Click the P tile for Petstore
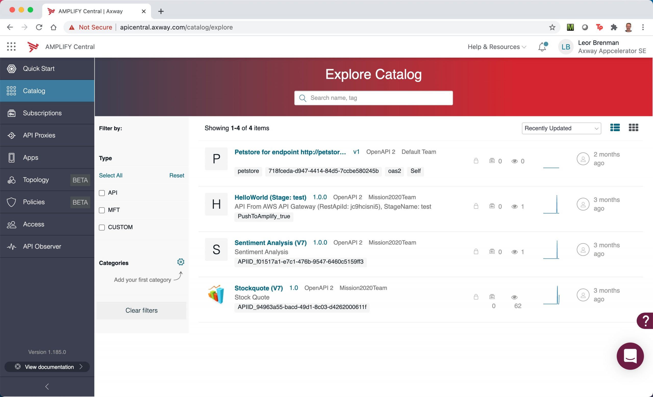The image size is (653, 397). [216, 159]
